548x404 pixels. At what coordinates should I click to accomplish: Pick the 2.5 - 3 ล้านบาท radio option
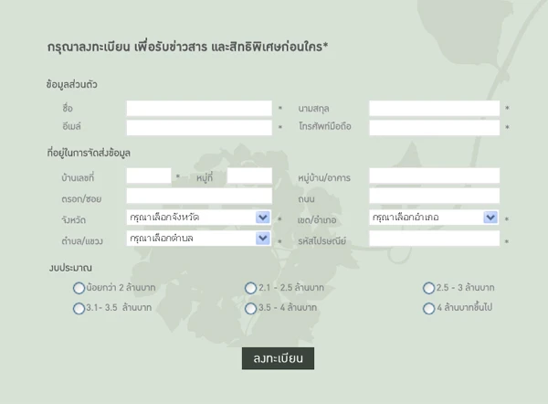[x=428, y=288]
